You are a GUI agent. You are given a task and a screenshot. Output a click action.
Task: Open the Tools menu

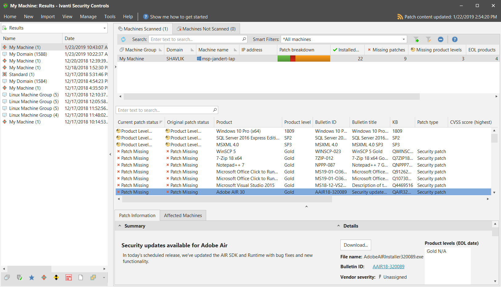110,17
